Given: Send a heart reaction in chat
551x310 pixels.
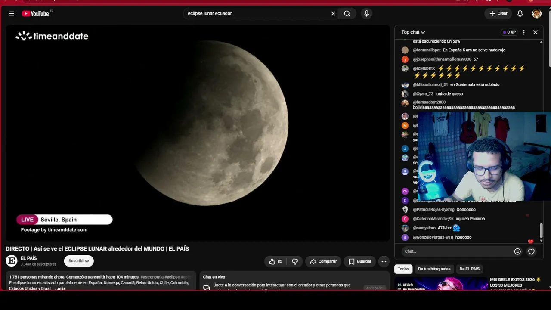Looking at the screenshot, I should [x=531, y=251].
